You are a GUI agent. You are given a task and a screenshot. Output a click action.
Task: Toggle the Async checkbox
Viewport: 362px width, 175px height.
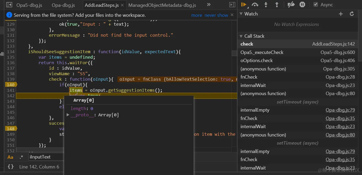point(316,4)
